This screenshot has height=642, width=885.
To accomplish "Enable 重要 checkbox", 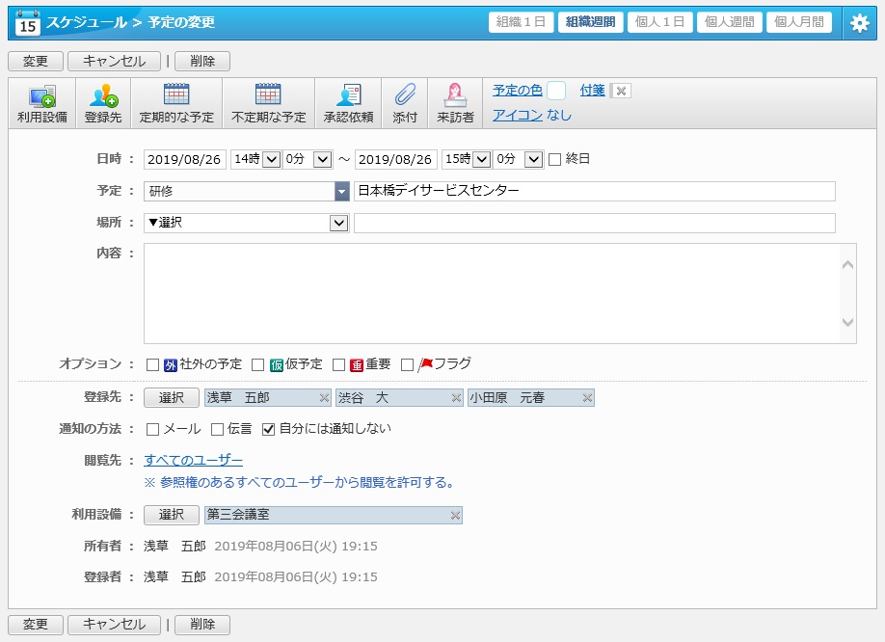I will pos(338,365).
